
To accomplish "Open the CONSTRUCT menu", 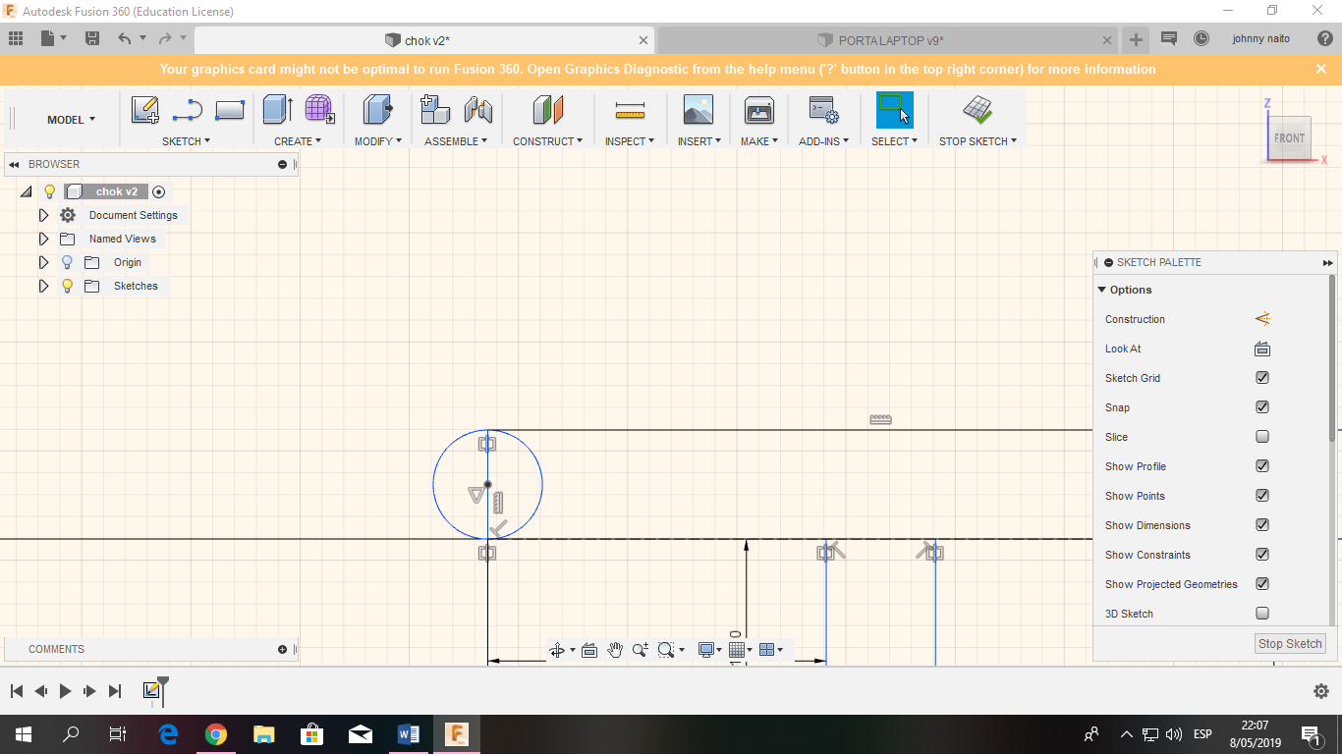I will tap(548, 141).
